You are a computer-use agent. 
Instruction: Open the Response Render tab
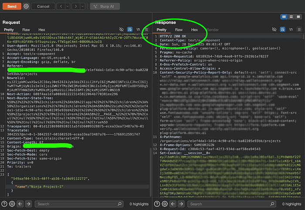point(213,30)
